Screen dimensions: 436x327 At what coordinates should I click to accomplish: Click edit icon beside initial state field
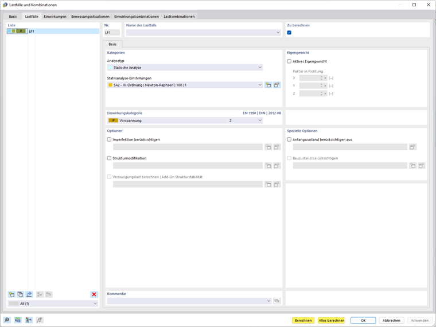412,147
